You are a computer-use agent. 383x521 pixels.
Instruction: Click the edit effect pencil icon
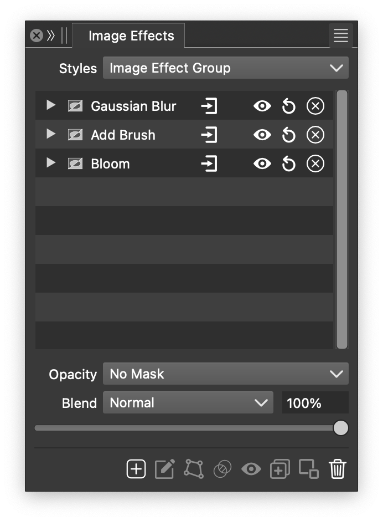click(164, 469)
